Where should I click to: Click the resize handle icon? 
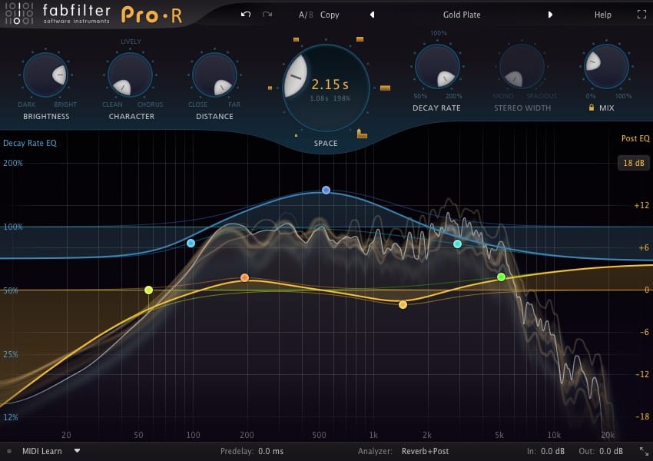coord(644,451)
